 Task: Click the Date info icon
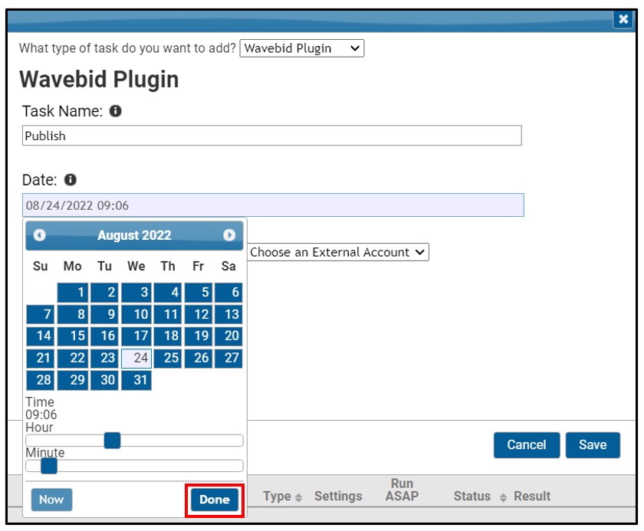click(x=71, y=180)
